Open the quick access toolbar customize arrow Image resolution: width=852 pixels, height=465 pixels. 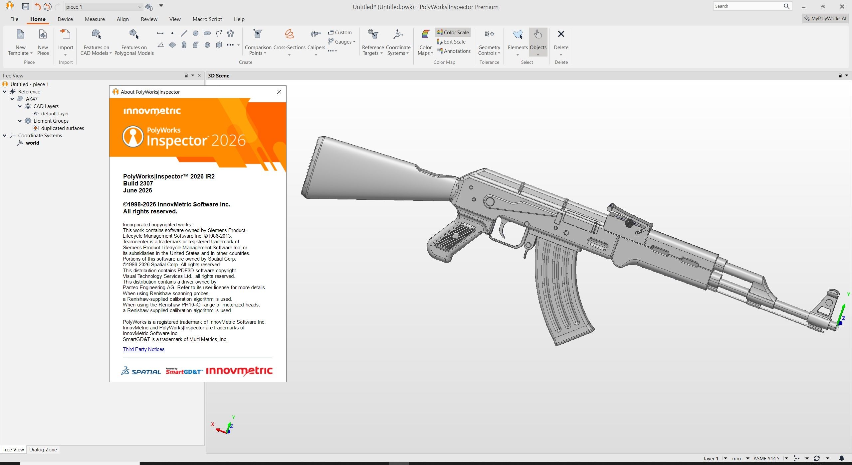161,6
